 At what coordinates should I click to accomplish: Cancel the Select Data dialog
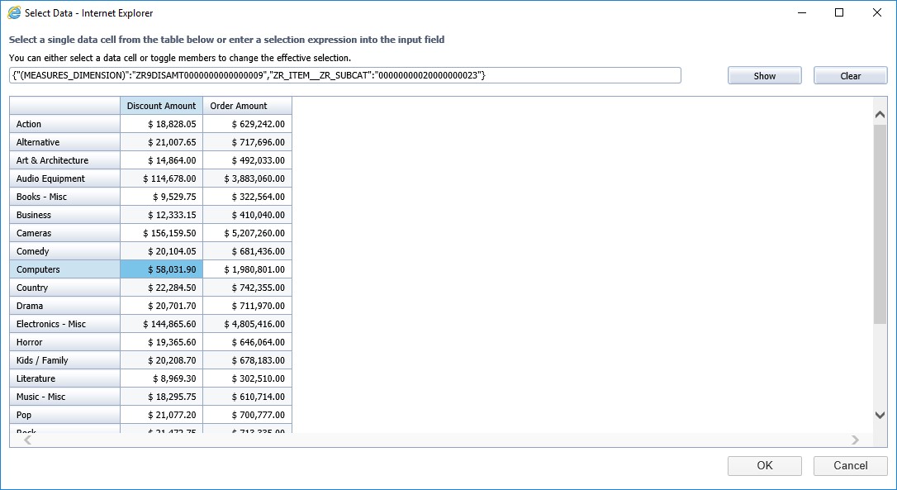[850, 465]
